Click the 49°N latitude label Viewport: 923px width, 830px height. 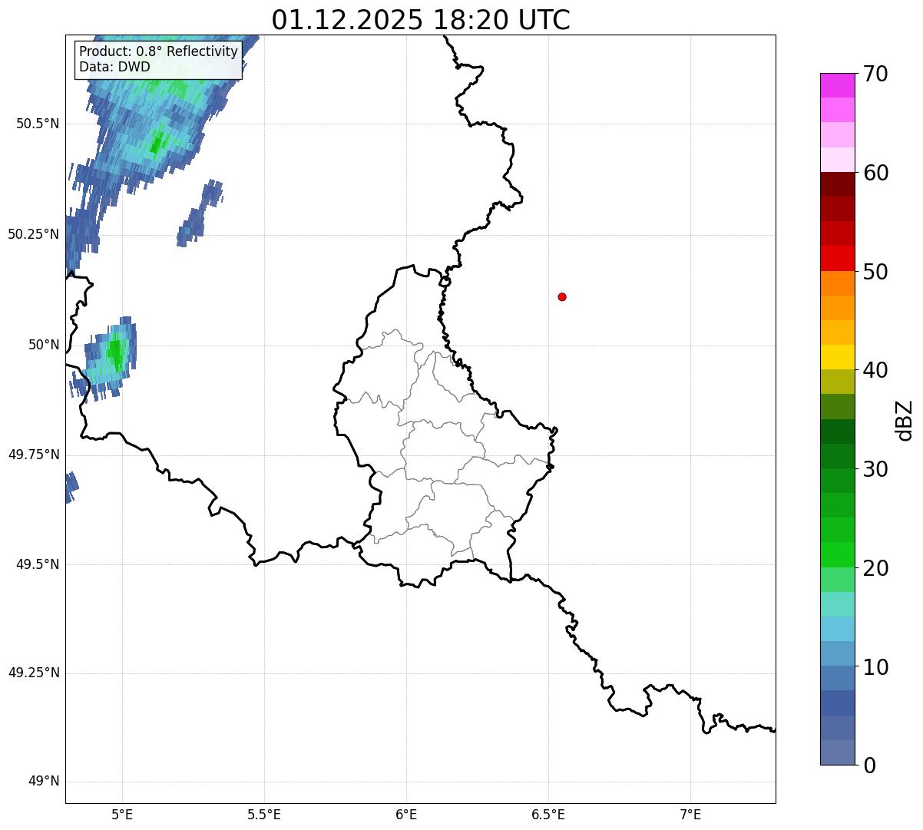pos(44,782)
